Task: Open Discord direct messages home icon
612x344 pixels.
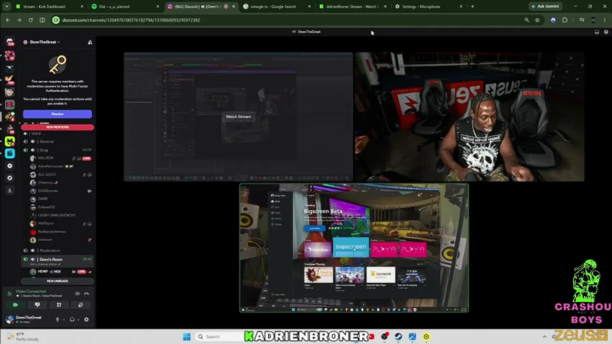Action: [x=10, y=42]
